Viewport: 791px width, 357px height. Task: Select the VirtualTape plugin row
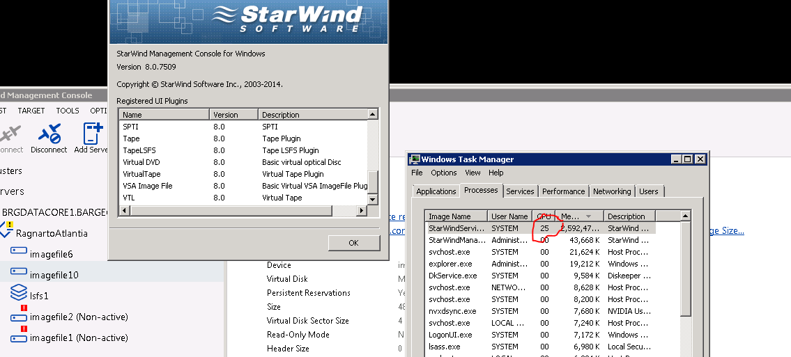pyautogui.click(x=244, y=174)
